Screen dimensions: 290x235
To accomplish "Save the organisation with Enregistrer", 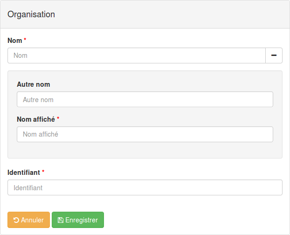I will tap(78, 220).
